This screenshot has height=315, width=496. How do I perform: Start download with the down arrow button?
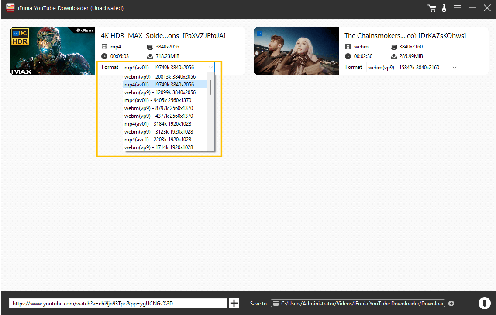pos(484,303)
